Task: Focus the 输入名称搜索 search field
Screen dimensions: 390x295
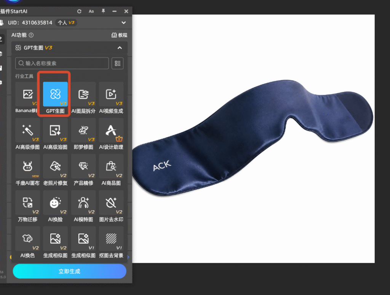Action: pyautogui.click(x=62, y=63)
